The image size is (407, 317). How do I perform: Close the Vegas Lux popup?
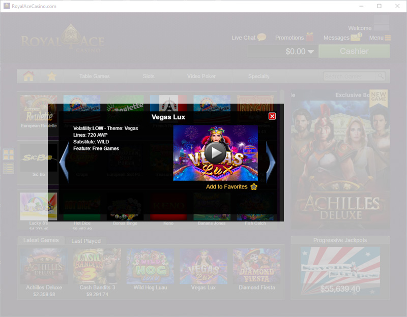[x=272, y=116]
